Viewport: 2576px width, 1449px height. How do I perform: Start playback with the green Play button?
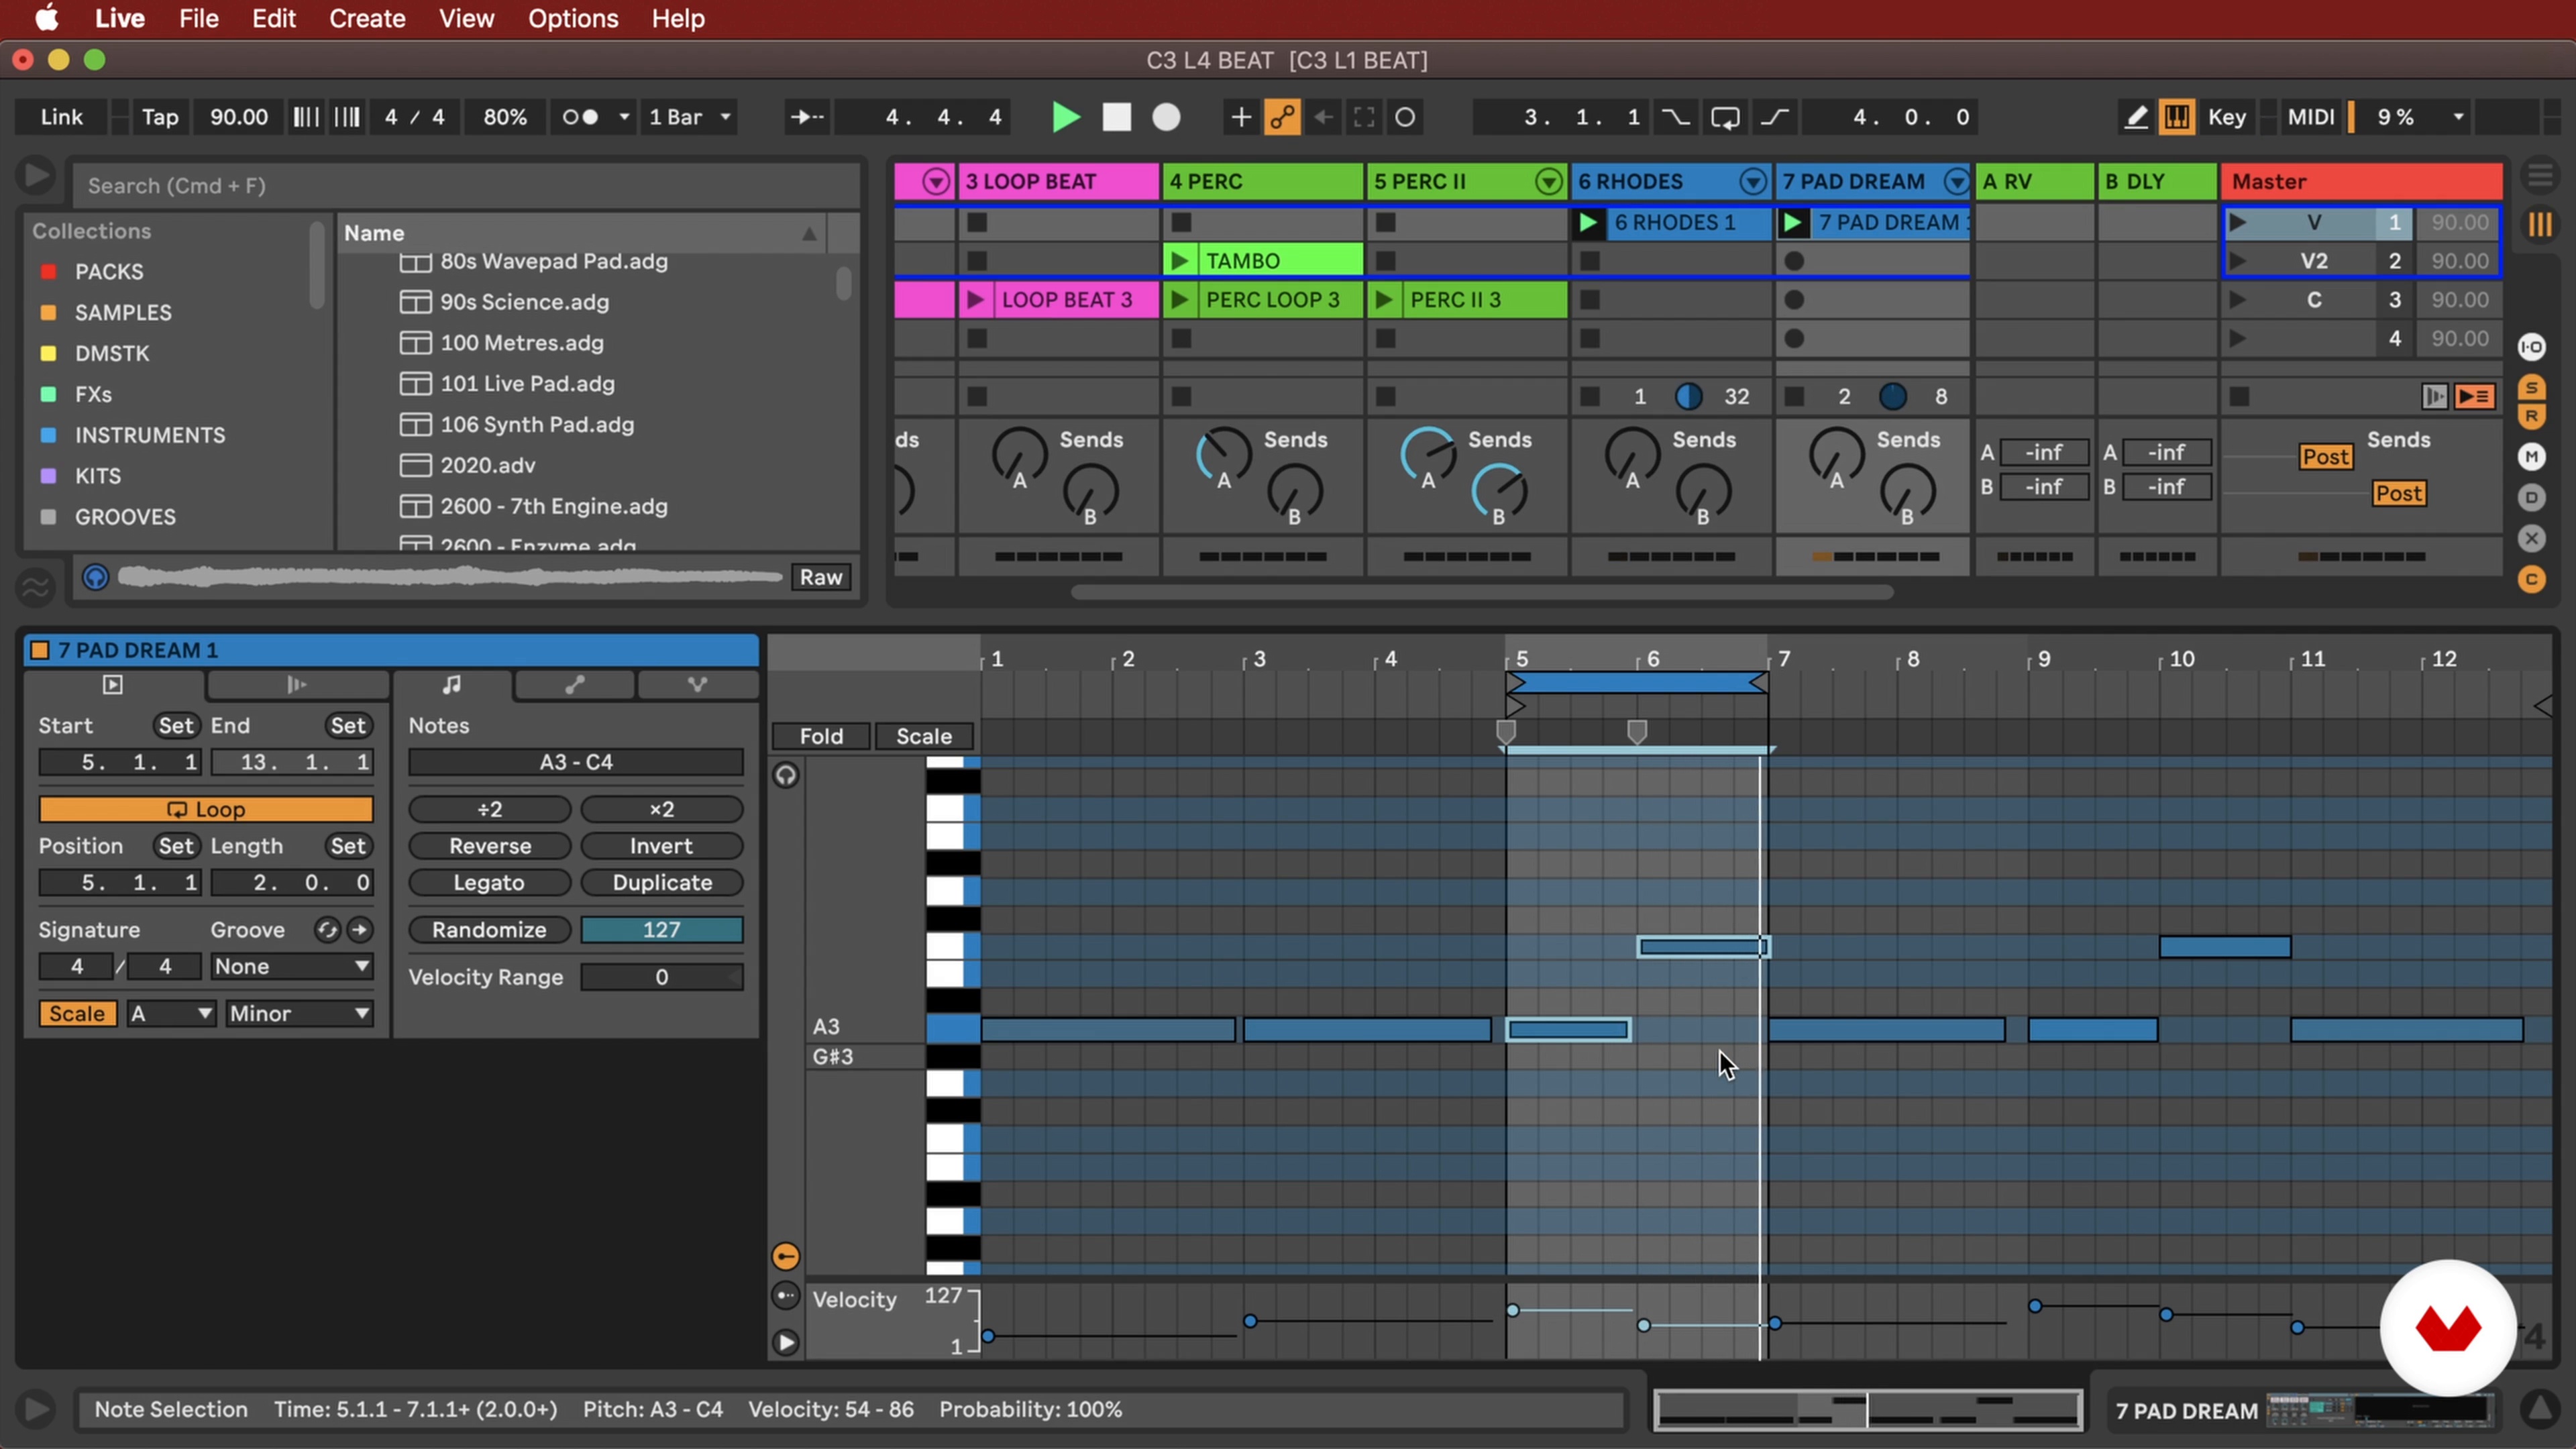(x=1066, y=117)
